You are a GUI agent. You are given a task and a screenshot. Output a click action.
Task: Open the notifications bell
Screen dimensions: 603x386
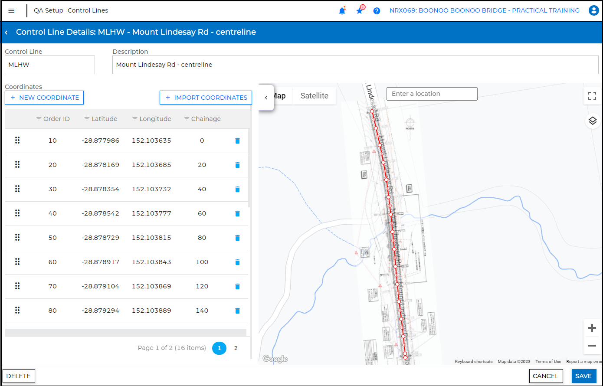tap(342, 11)
